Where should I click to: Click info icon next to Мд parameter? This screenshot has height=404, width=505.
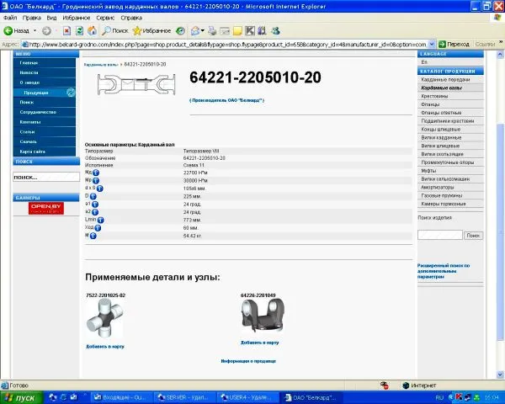(96, 173)
